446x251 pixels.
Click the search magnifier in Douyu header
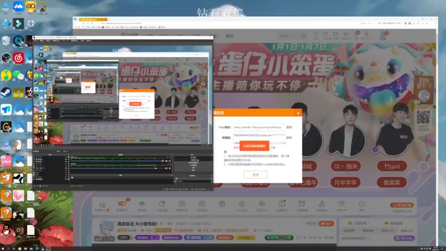[303, 36]
